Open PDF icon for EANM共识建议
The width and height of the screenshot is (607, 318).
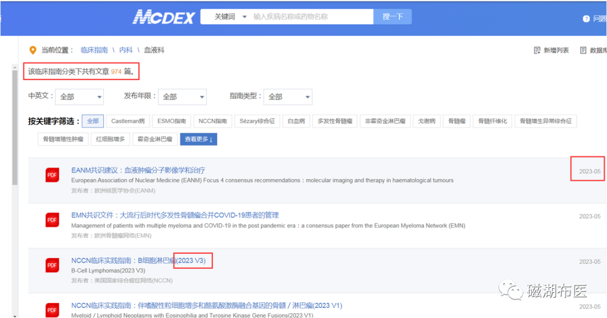[x=52, y=175]
